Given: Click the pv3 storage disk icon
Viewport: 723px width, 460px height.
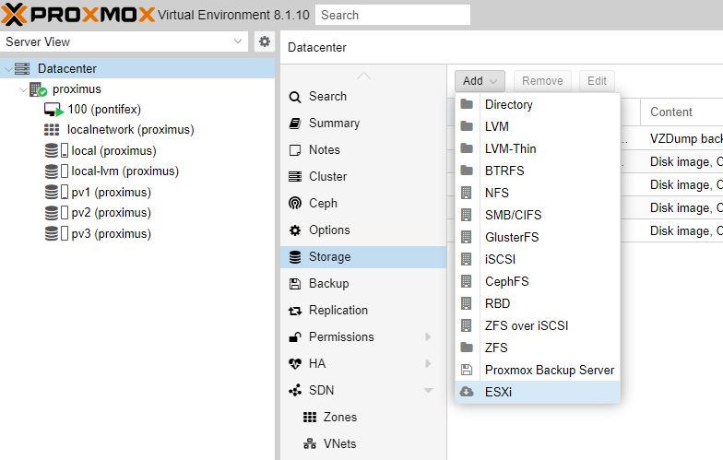Looking at the screenshot, I should click(52, 233).
